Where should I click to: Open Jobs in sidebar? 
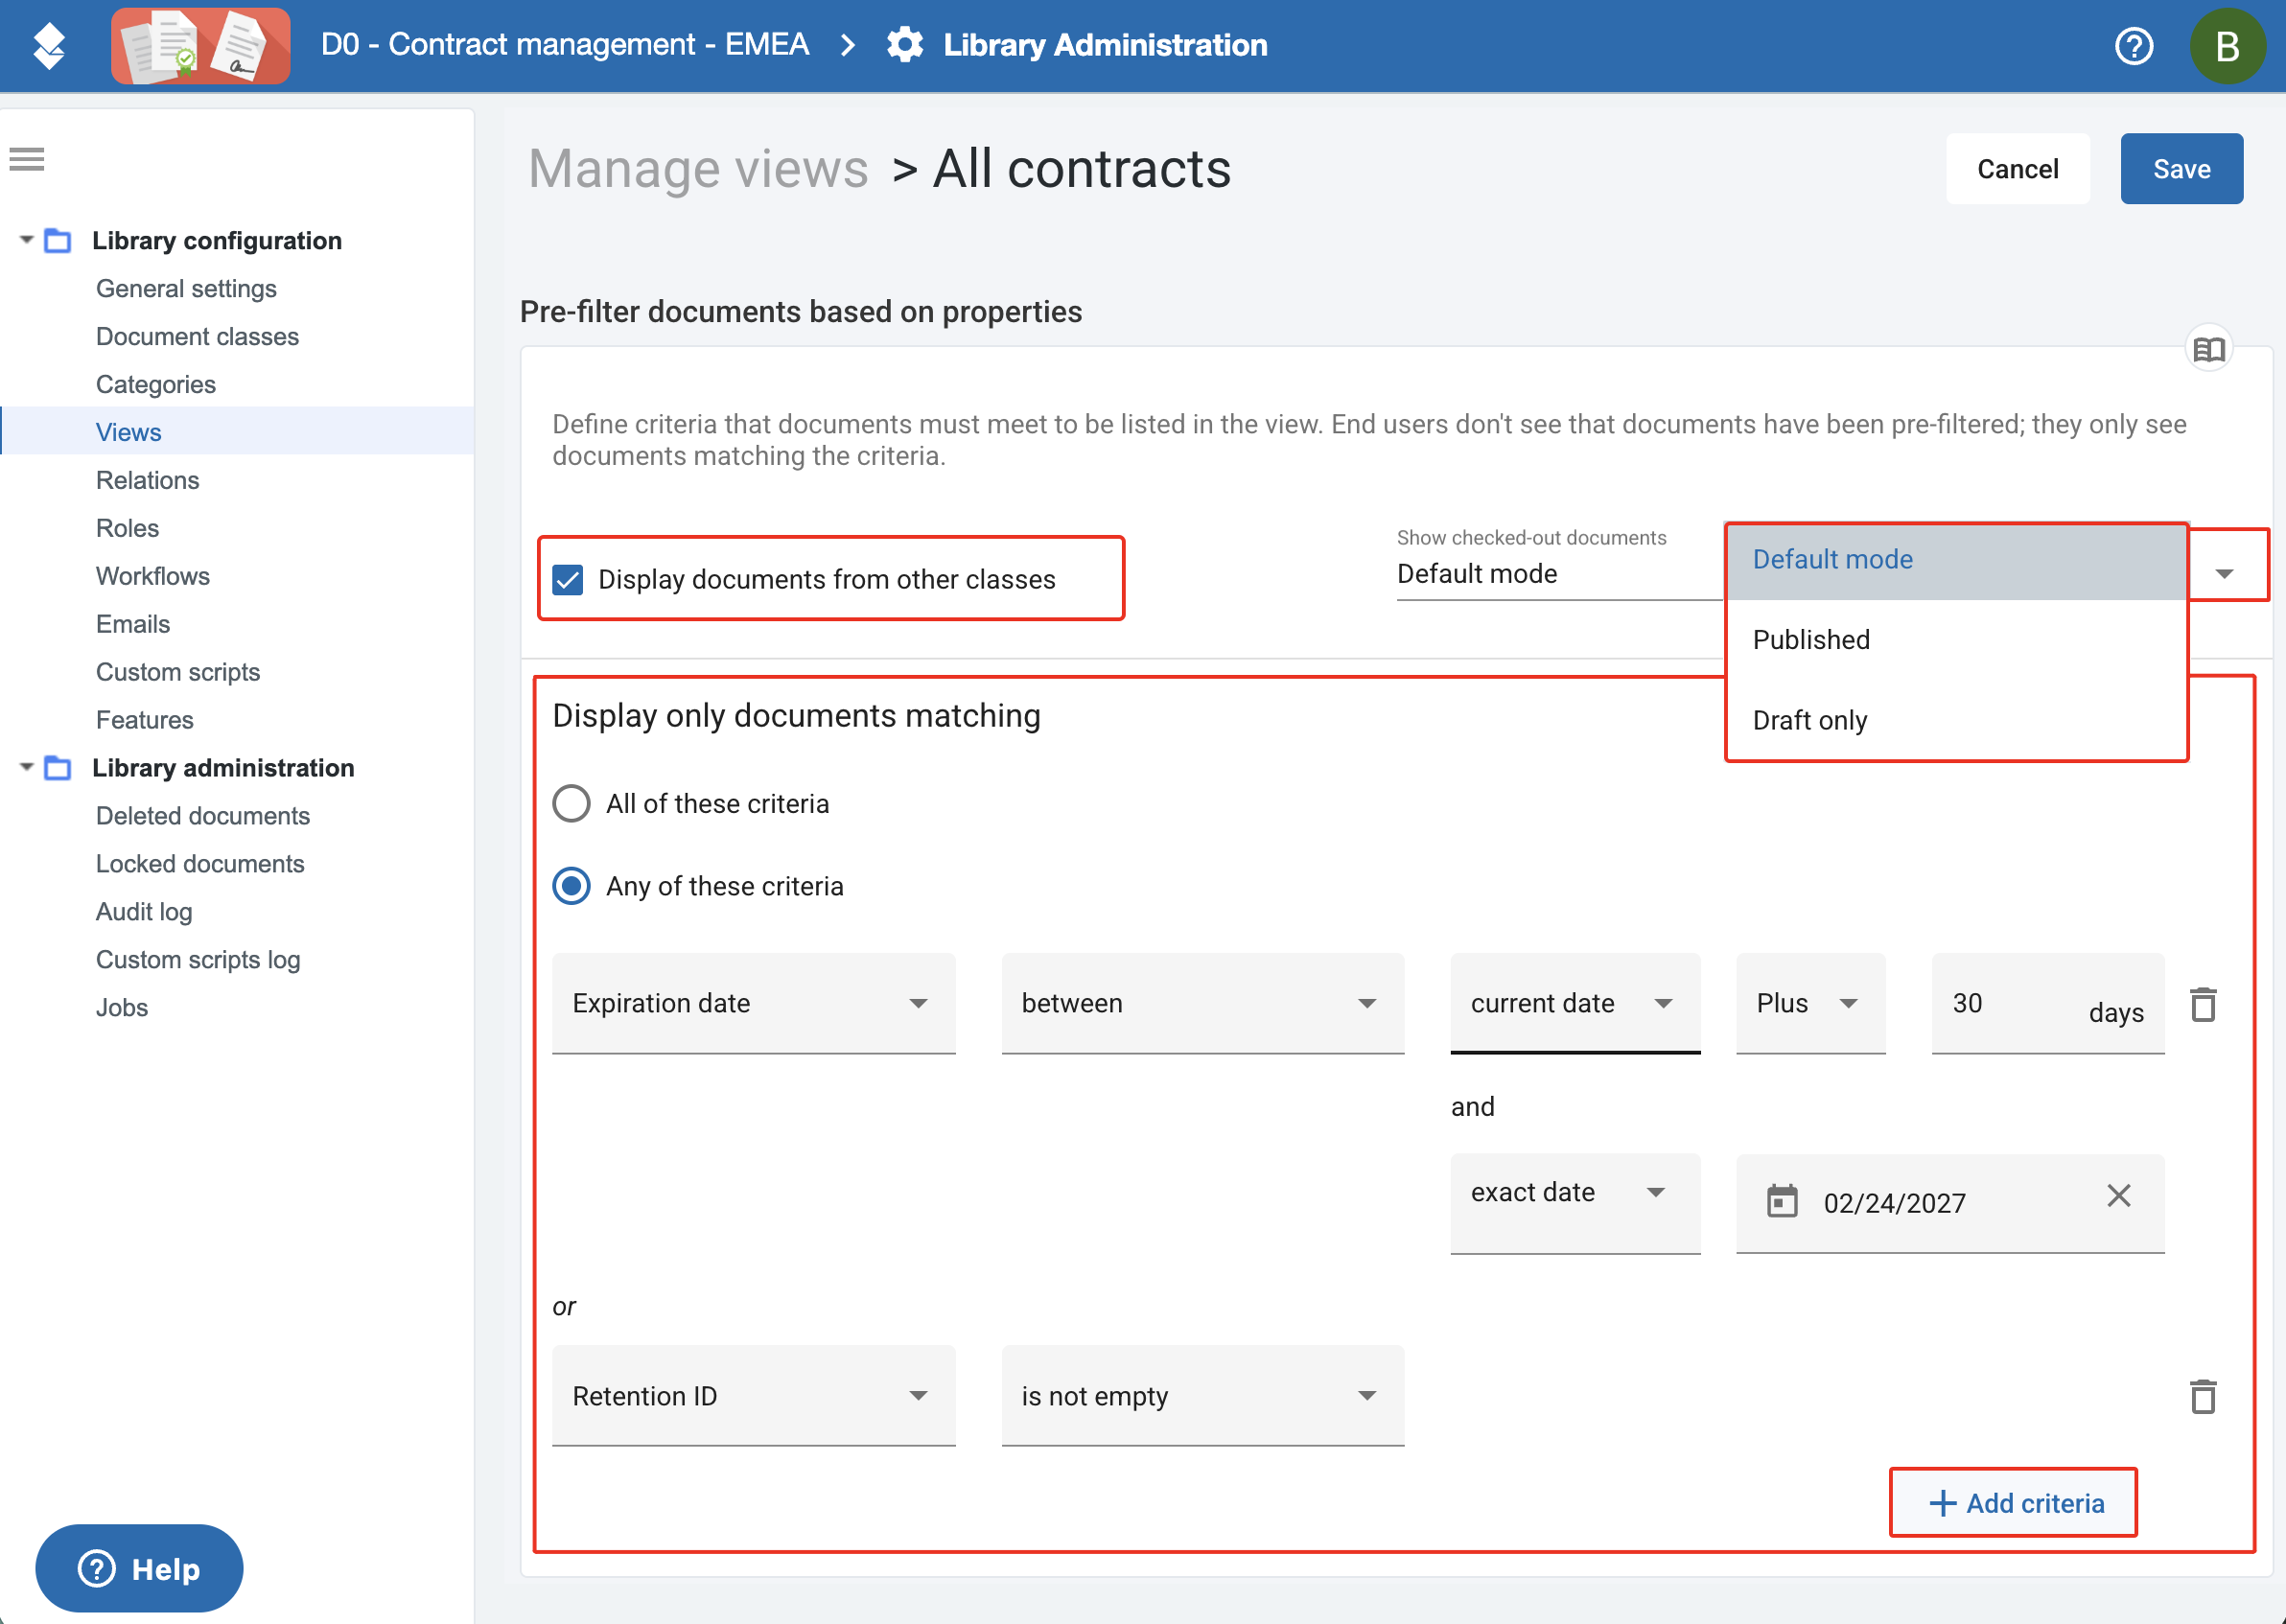tap(122, 1008)
